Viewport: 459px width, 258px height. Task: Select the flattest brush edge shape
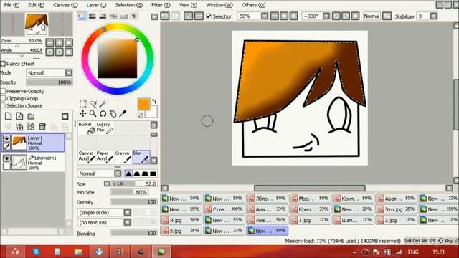click(153, 173)
